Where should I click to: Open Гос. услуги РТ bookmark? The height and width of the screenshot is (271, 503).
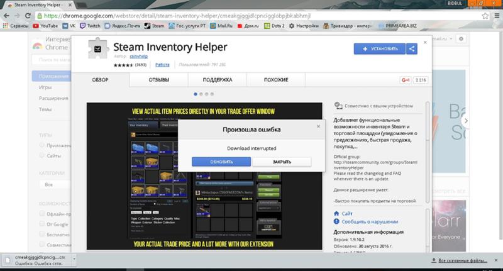[187, 26]
